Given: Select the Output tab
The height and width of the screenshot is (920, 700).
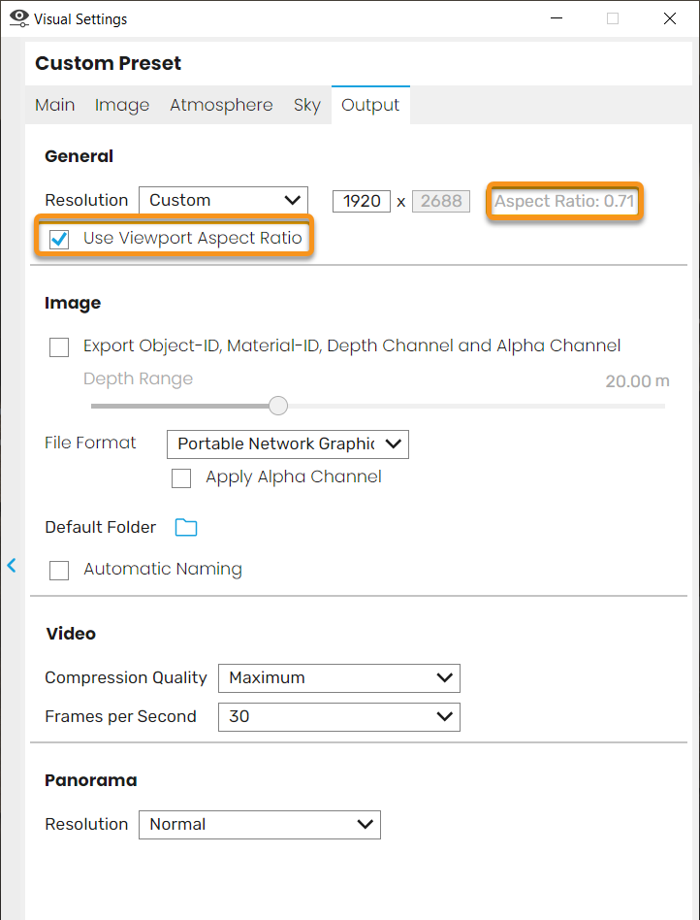Looking at the screenshot, I should 370,105.
